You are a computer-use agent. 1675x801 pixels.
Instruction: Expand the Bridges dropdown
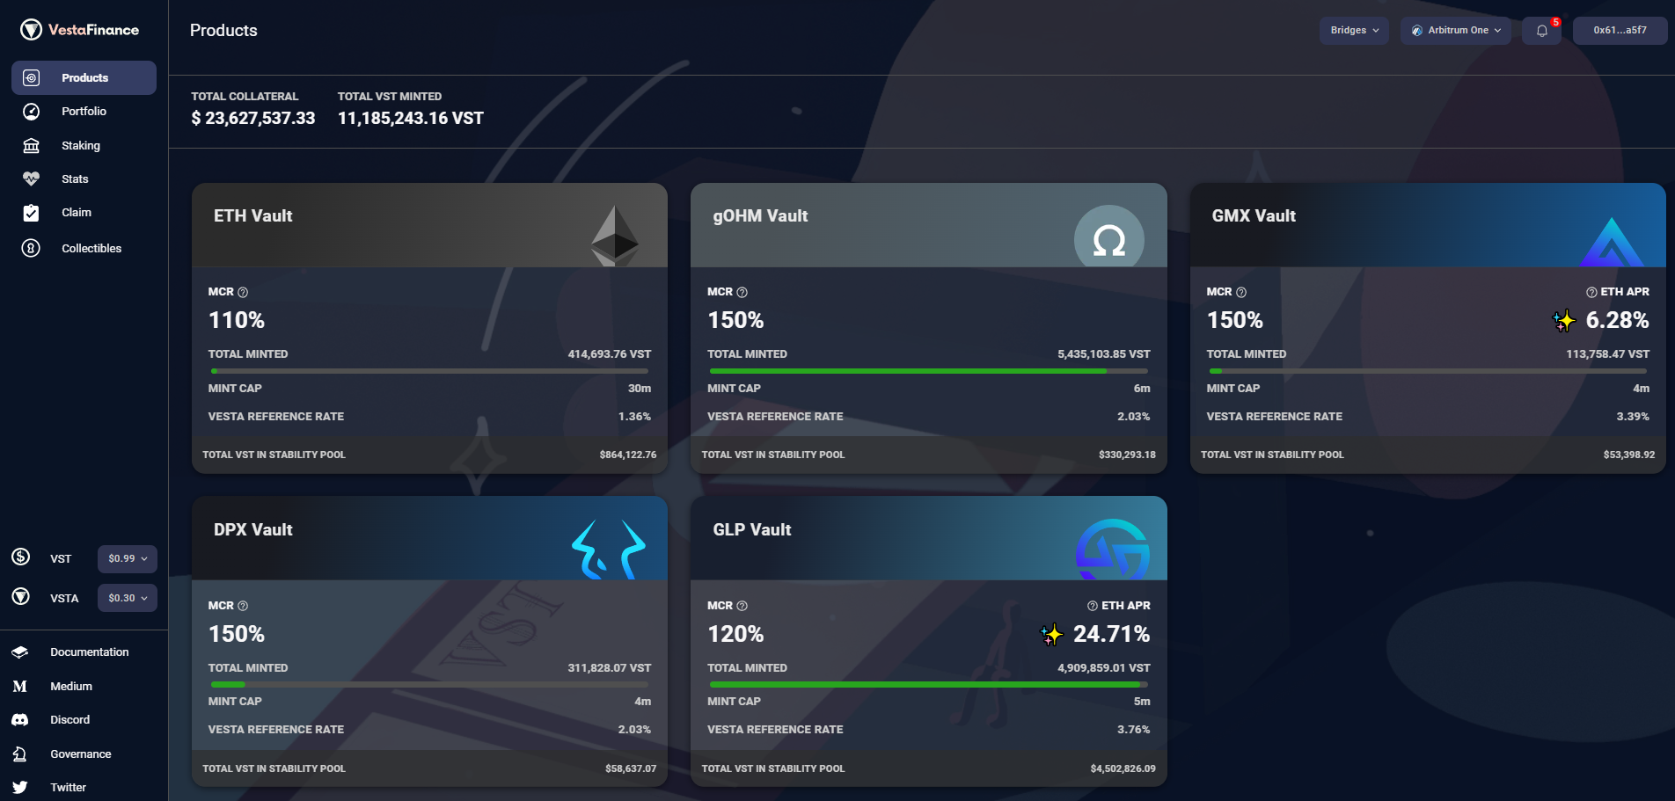coord(1354,31)
